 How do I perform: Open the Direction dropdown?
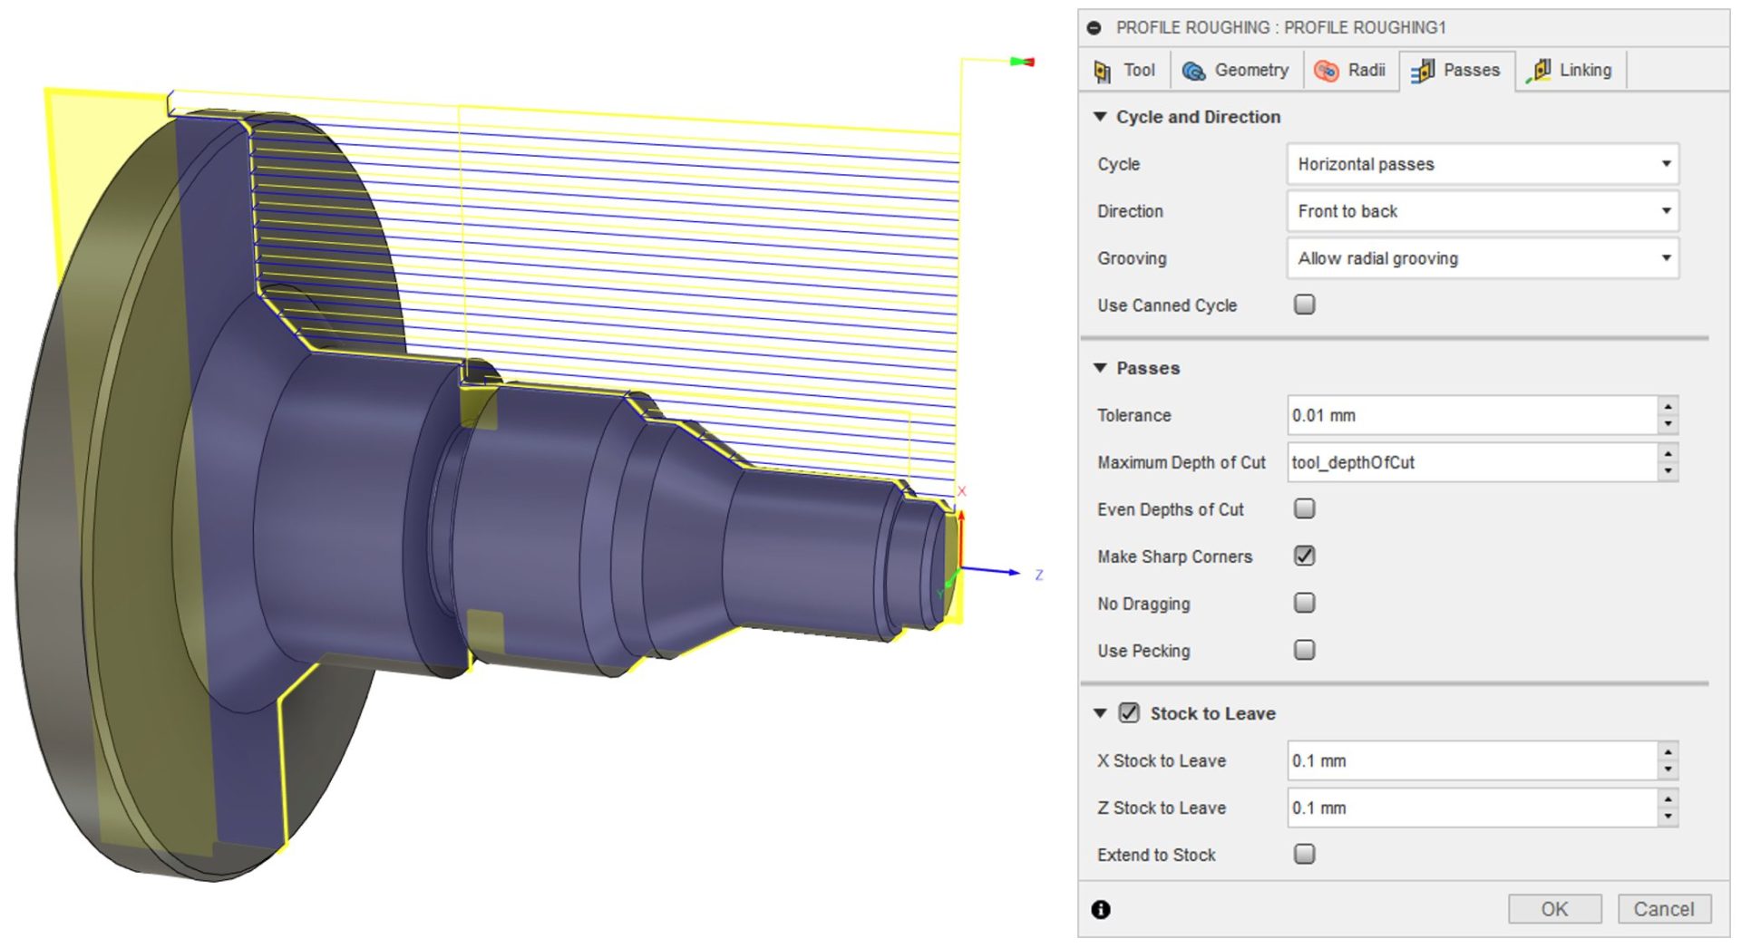(x=1482, y=211)
